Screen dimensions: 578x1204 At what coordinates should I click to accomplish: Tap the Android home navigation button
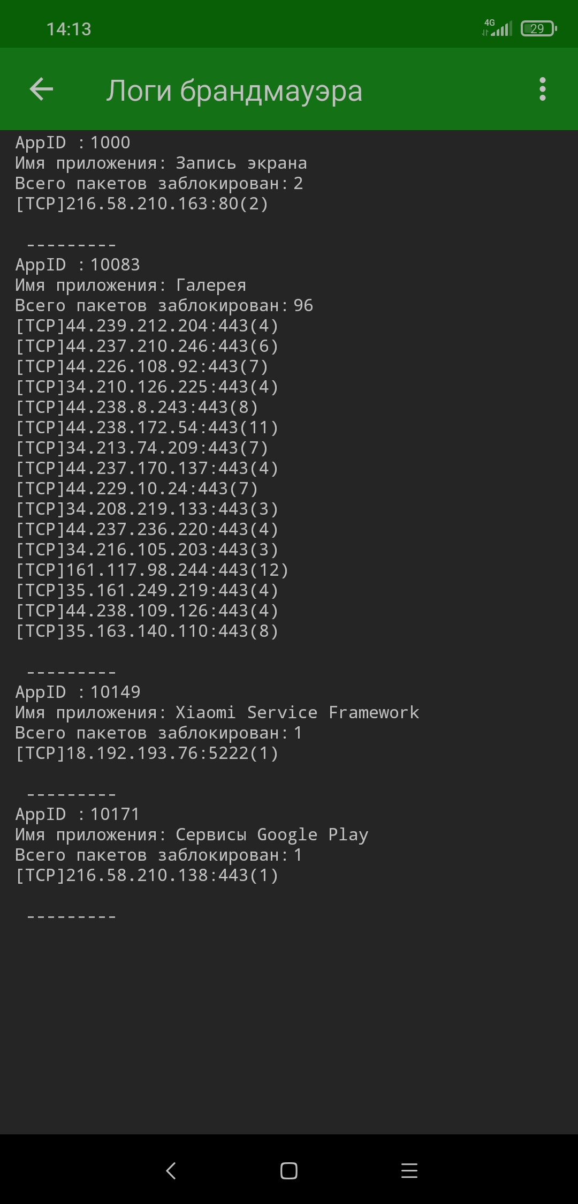[289, 1170]
